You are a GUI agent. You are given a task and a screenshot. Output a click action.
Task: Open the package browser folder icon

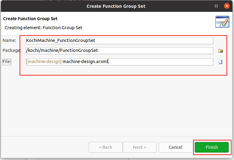pyautogui.click(x=220, y=51)
